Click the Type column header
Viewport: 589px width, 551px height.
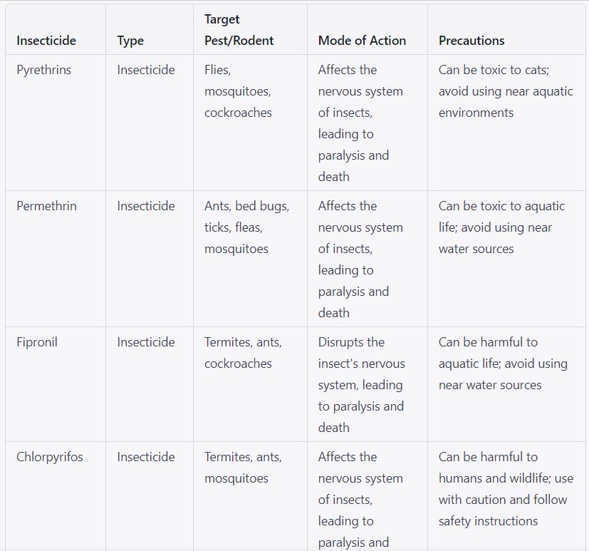click(x=130, y=41)
